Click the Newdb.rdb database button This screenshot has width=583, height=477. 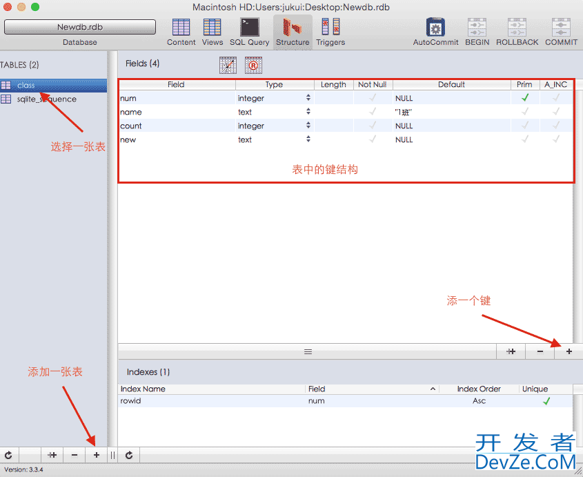(80, 27)
